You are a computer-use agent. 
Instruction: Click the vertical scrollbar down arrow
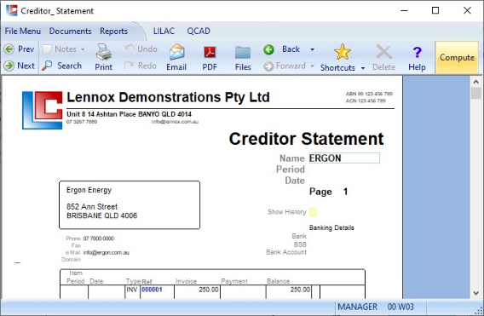(475, 293)
